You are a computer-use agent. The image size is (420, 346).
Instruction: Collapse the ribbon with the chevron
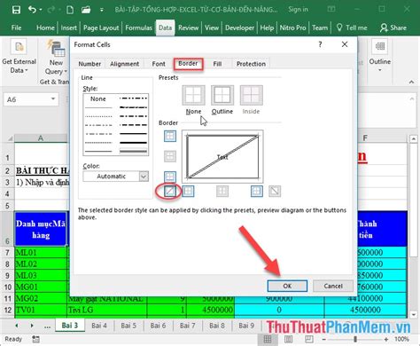pyautogui.click(x=411, y=83)
